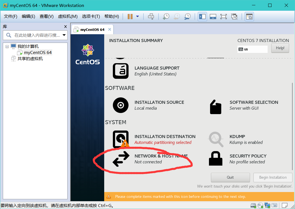
Task: Open the 编辑(E) menu
Action: pyautogui.click(x=28, y=16)
